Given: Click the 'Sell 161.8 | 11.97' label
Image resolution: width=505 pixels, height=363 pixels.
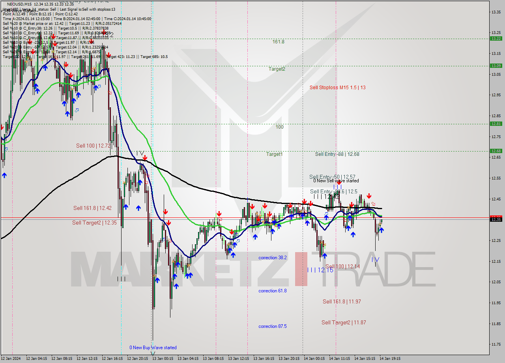Looking at the screenshot, I should (x=342, y=301).
